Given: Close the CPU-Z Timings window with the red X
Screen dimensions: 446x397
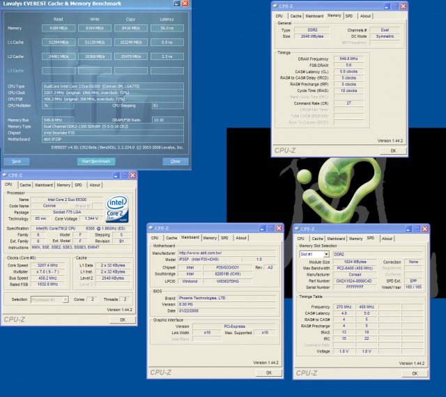Looking at the screenshot, I should click(403, 6).
